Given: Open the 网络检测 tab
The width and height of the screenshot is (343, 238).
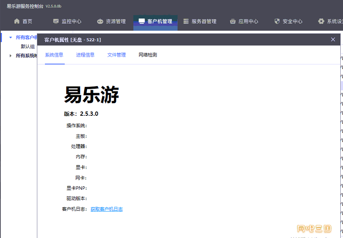Looking at the screenshot, I should click(148, 55).
